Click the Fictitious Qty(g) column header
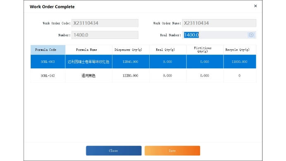Image resolution: width=286 pixels, height=161 pixels. (205, 50)
